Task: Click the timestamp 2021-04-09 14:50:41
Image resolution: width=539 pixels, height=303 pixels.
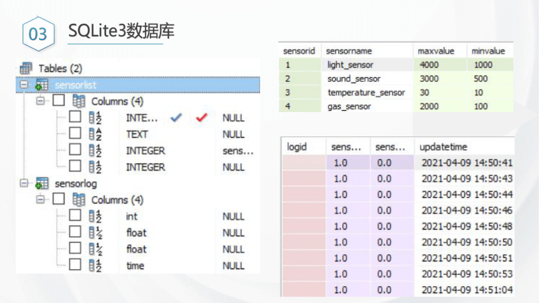Action: [464, 163]
